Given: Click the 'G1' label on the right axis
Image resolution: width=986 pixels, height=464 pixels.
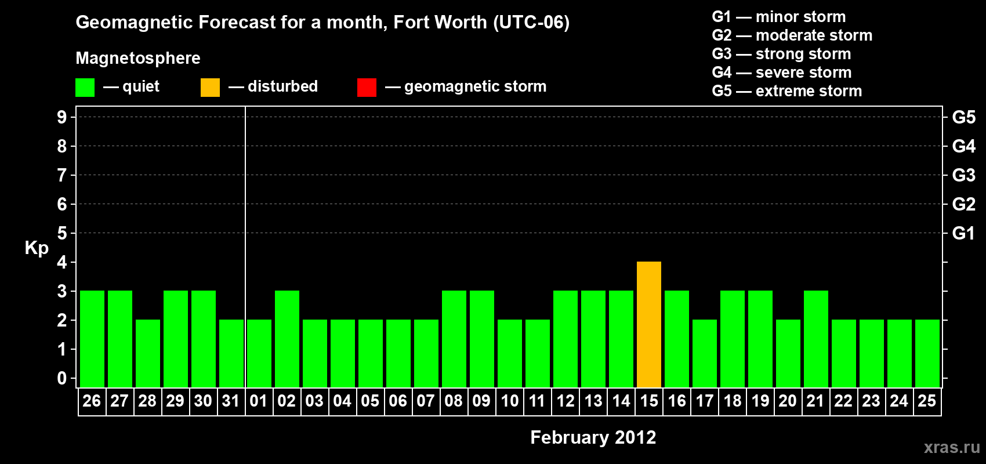Looking at the screenshot, I should [x=964, y=233].
